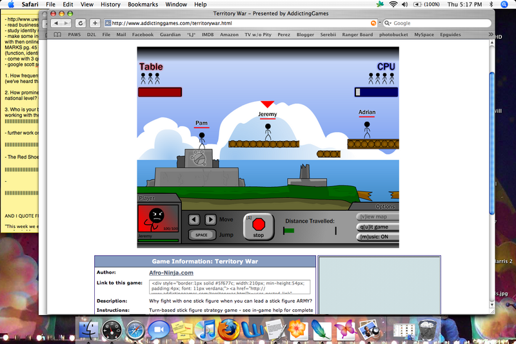Open Finder from the dock
The width and height of the screenshot is (516, 344).
pyautogui.click(x=88, y=330)
